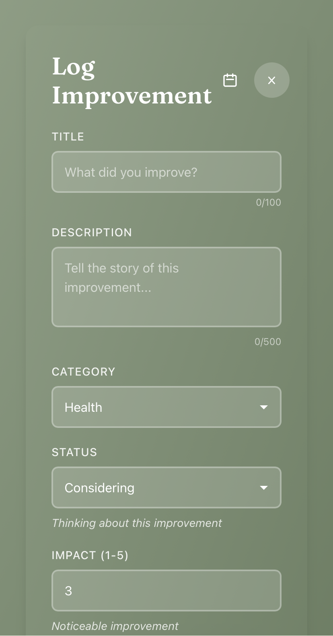Viewport: 333px width, 636px height.
Task: Open the Status dropdown showing Considering
Action: click(x=166, y=487)
